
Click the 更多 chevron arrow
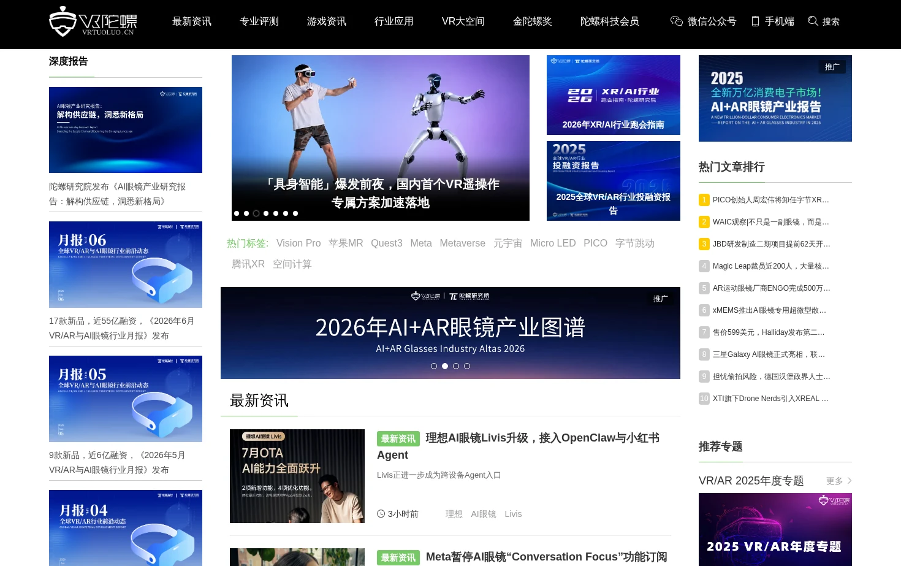tap(850, 481)
